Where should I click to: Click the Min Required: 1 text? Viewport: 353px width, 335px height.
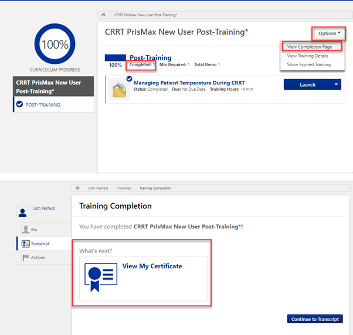(175, 65)
